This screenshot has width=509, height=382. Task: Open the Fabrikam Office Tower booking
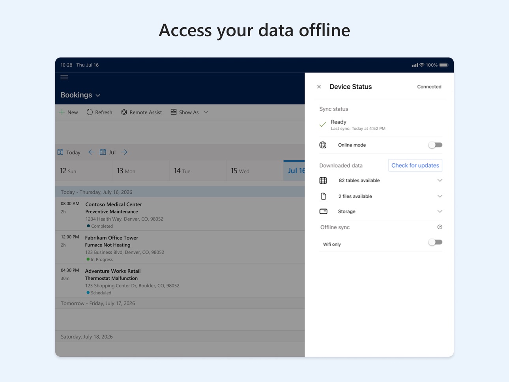tap(180, 247)
